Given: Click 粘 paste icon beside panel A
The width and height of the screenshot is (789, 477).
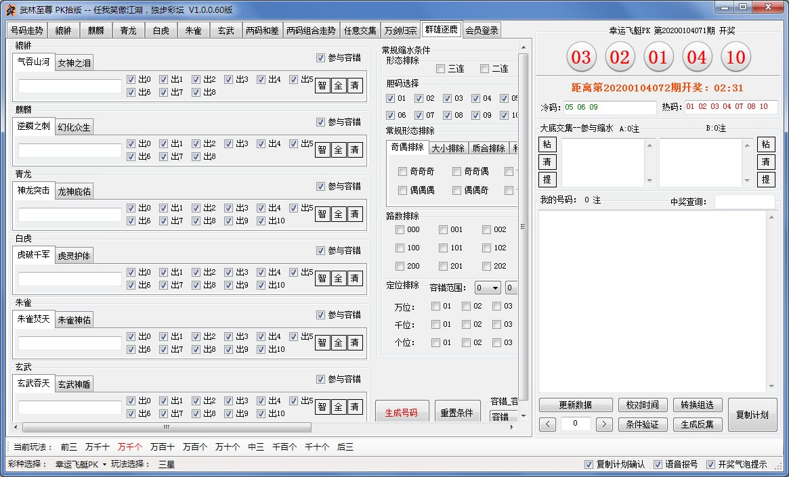Looking at the screenshot, I should pyautogui.click(x=547, y=144).
